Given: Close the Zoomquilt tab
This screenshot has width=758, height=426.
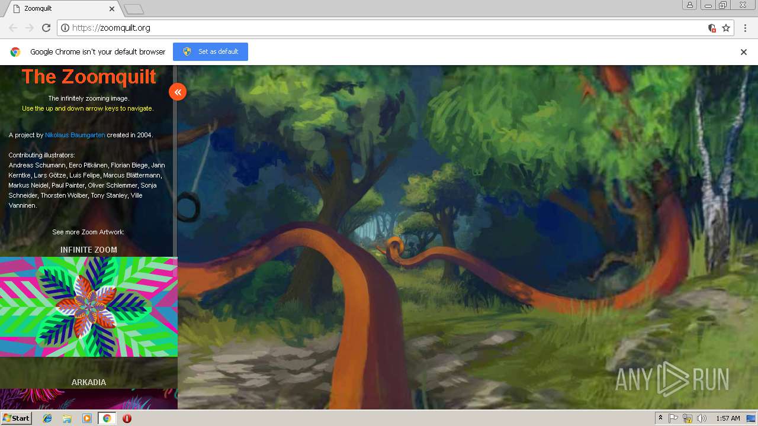Looking at the screenshot, I should [113, 9].
